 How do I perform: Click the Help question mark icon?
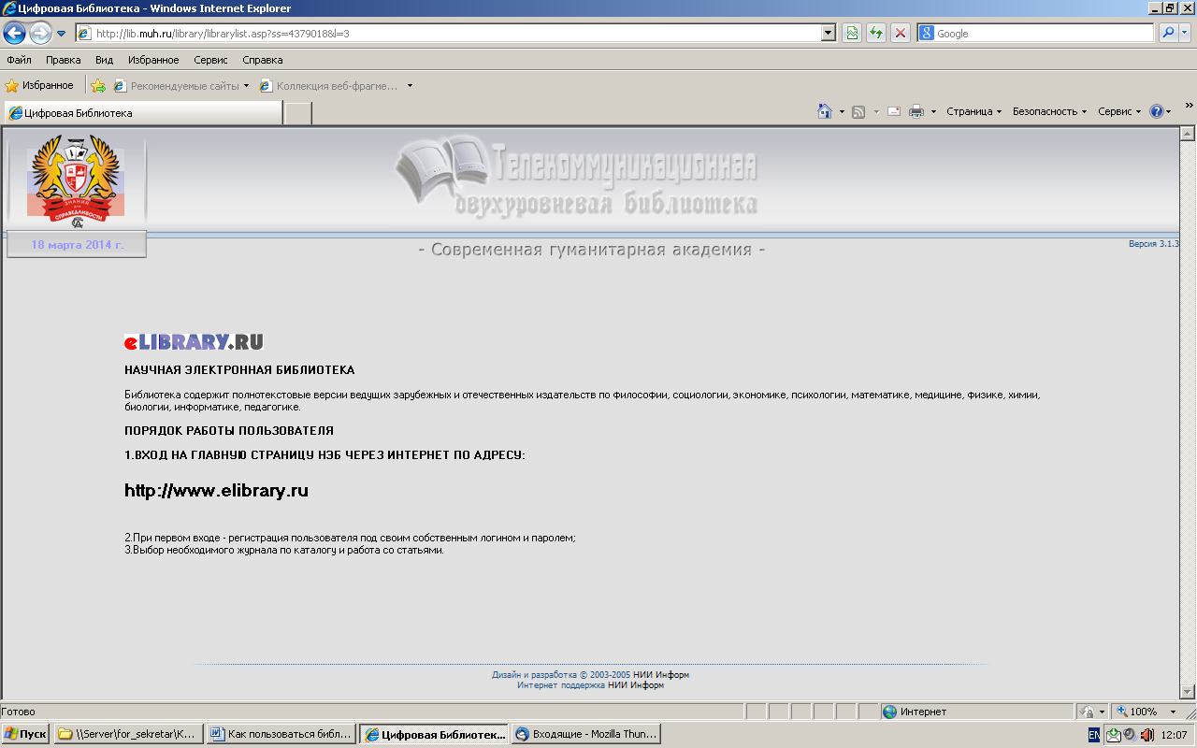[1157, 111]
